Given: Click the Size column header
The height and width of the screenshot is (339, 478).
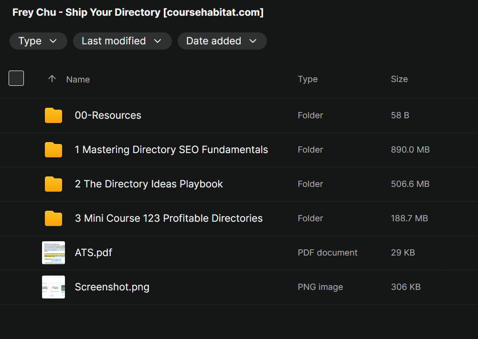Looking at the screenshot, I should coord(399,79).
